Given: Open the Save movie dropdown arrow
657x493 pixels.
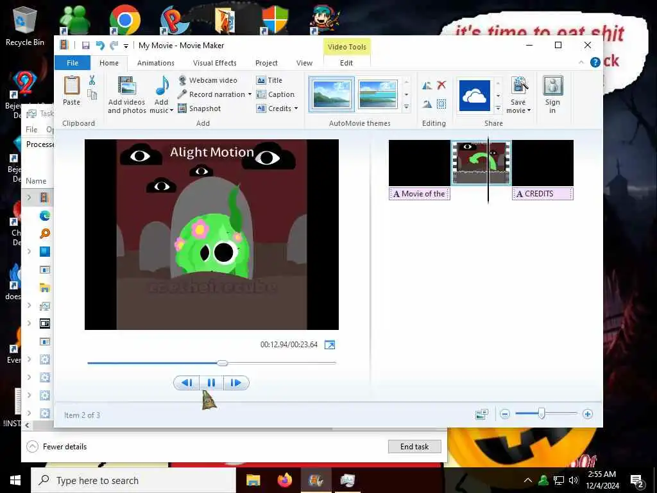Looking at the screenshot, I should [x=529, y=110].
